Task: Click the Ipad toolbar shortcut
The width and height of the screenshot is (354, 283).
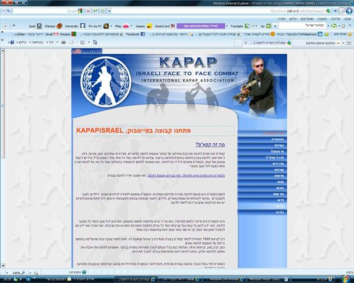Action: (x=35, y=26)
